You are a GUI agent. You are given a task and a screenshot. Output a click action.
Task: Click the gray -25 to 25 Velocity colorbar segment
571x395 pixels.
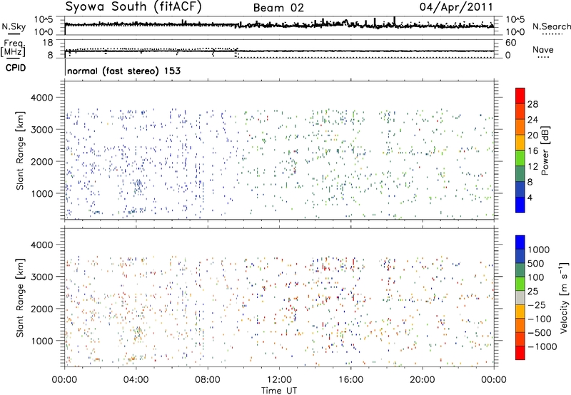[x=520, y=298]
